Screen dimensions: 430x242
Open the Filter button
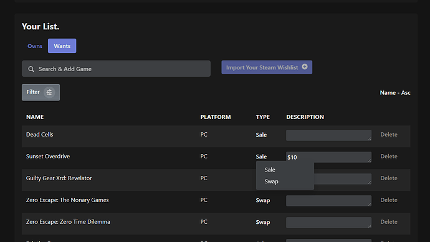click(x=41, y=92)
